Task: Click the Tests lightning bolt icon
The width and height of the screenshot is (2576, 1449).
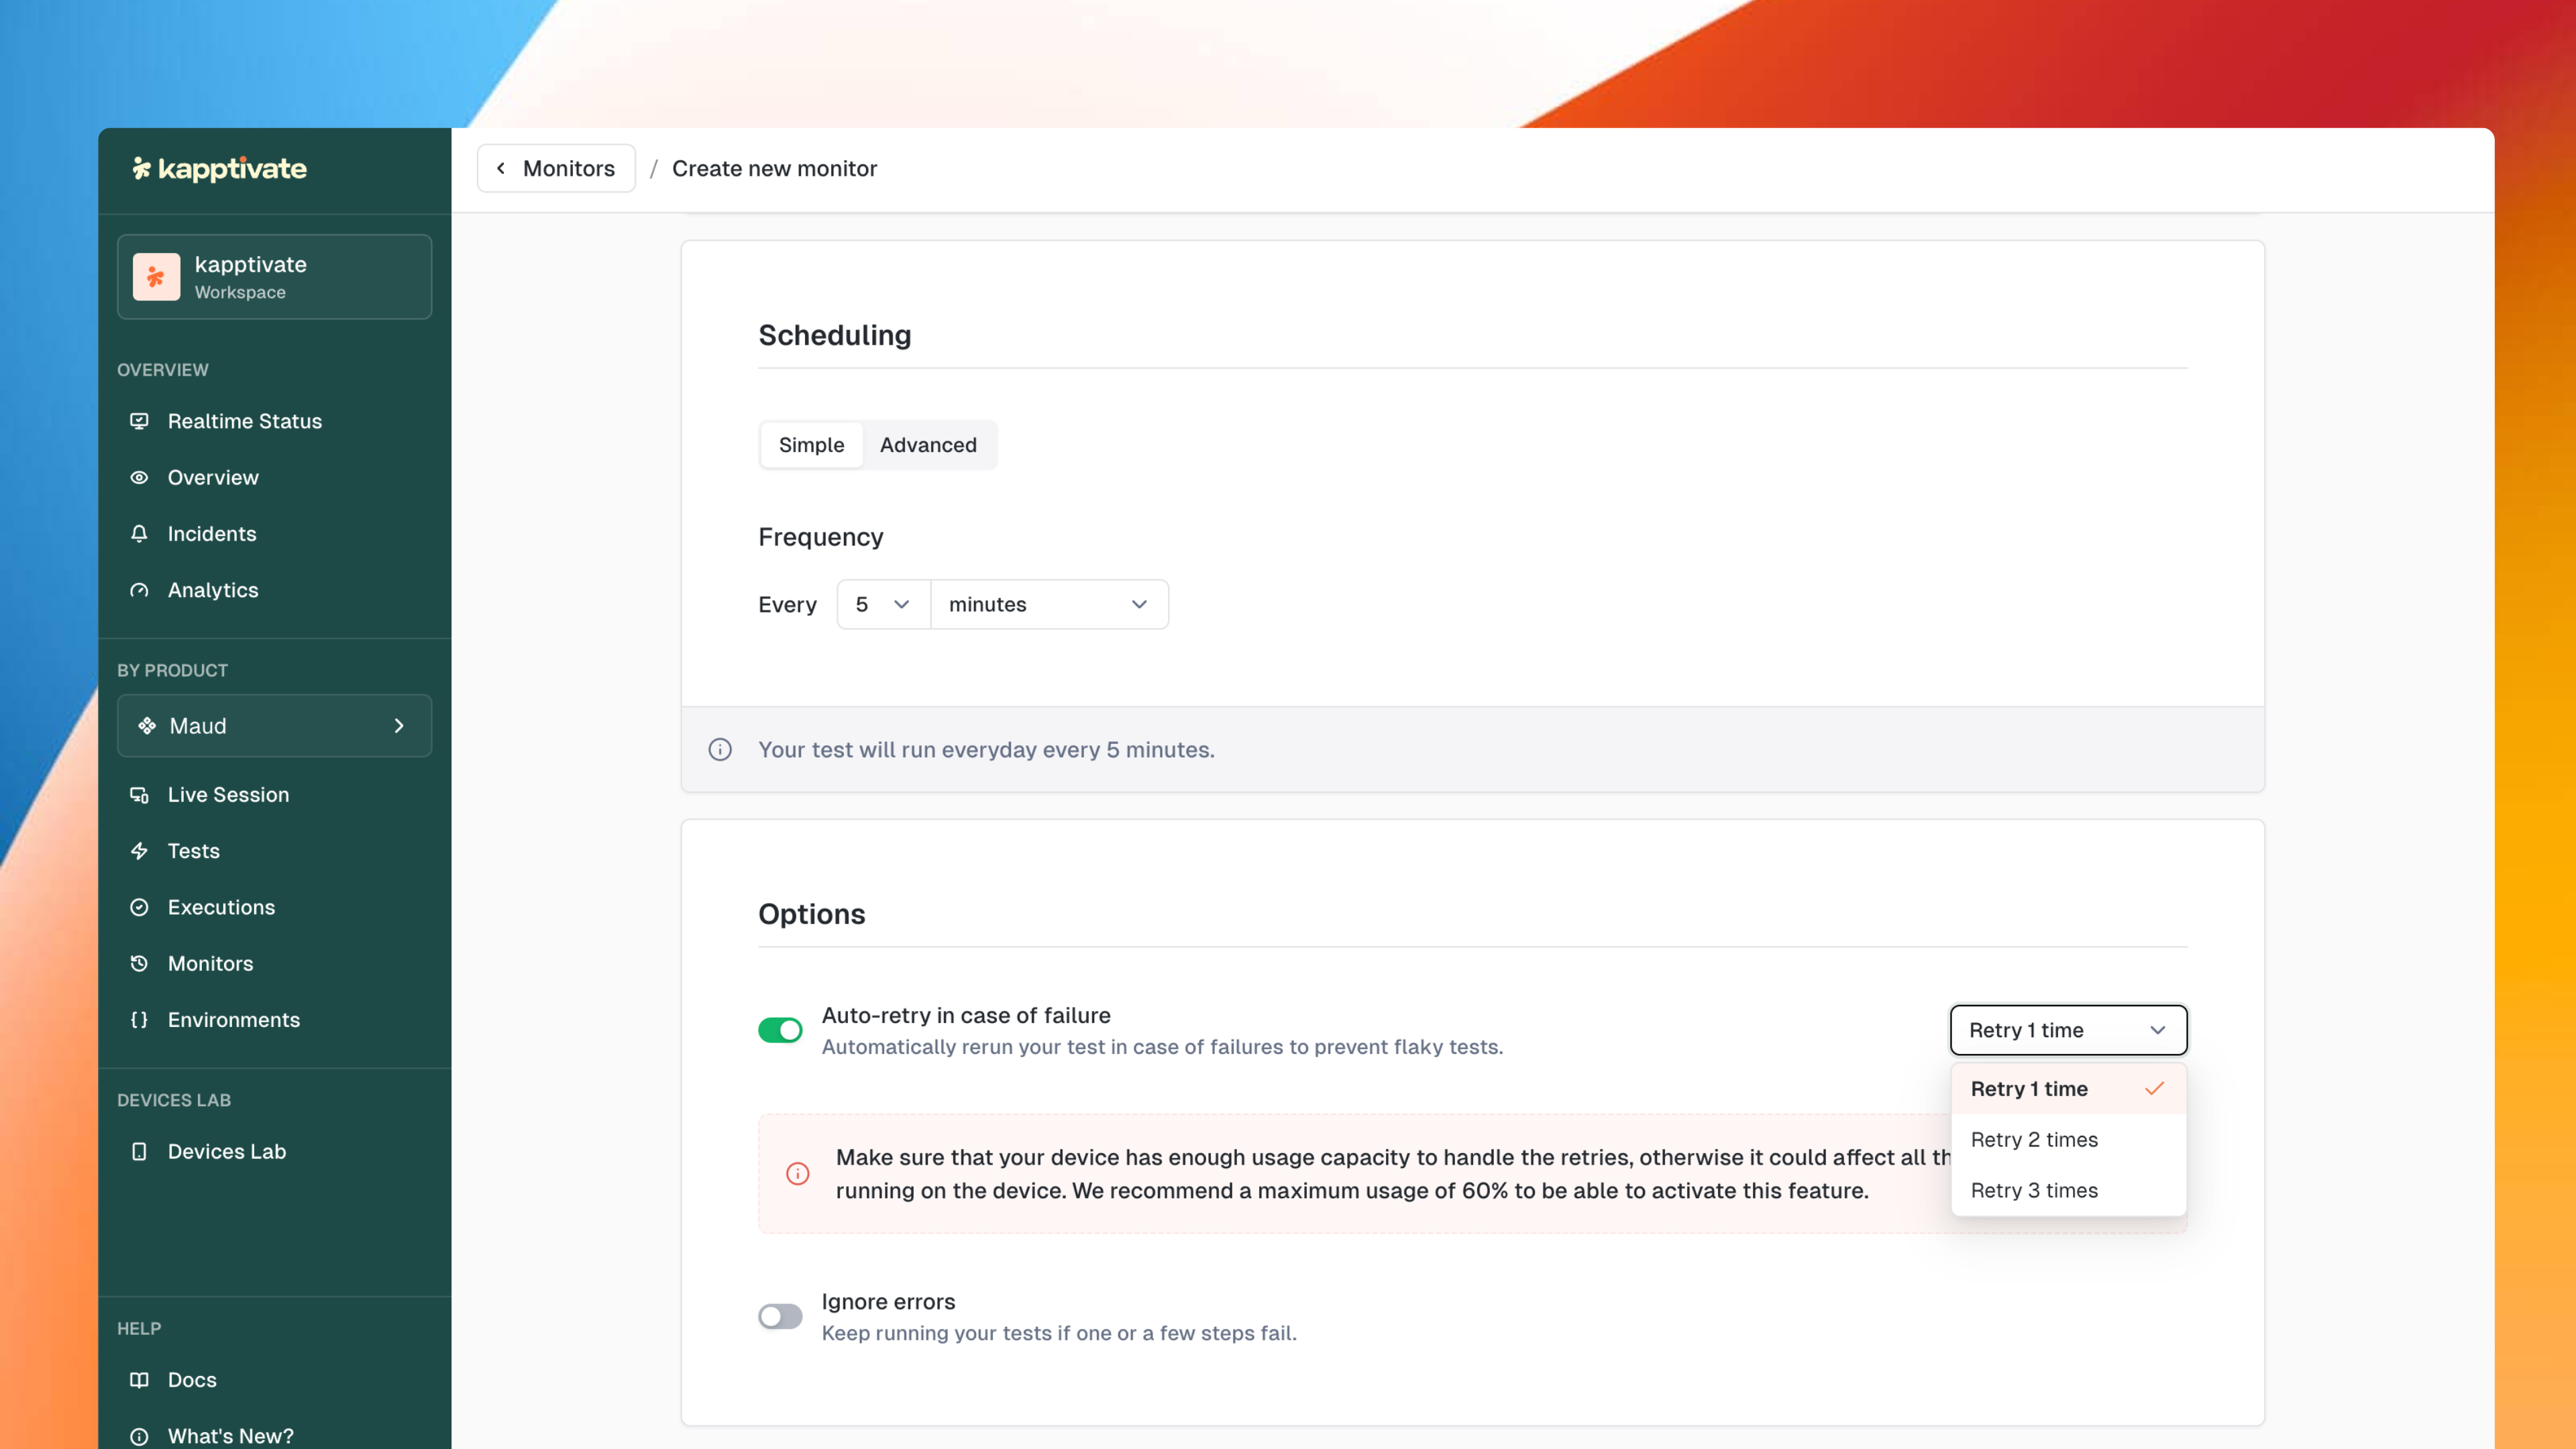Action: point(139,851)
